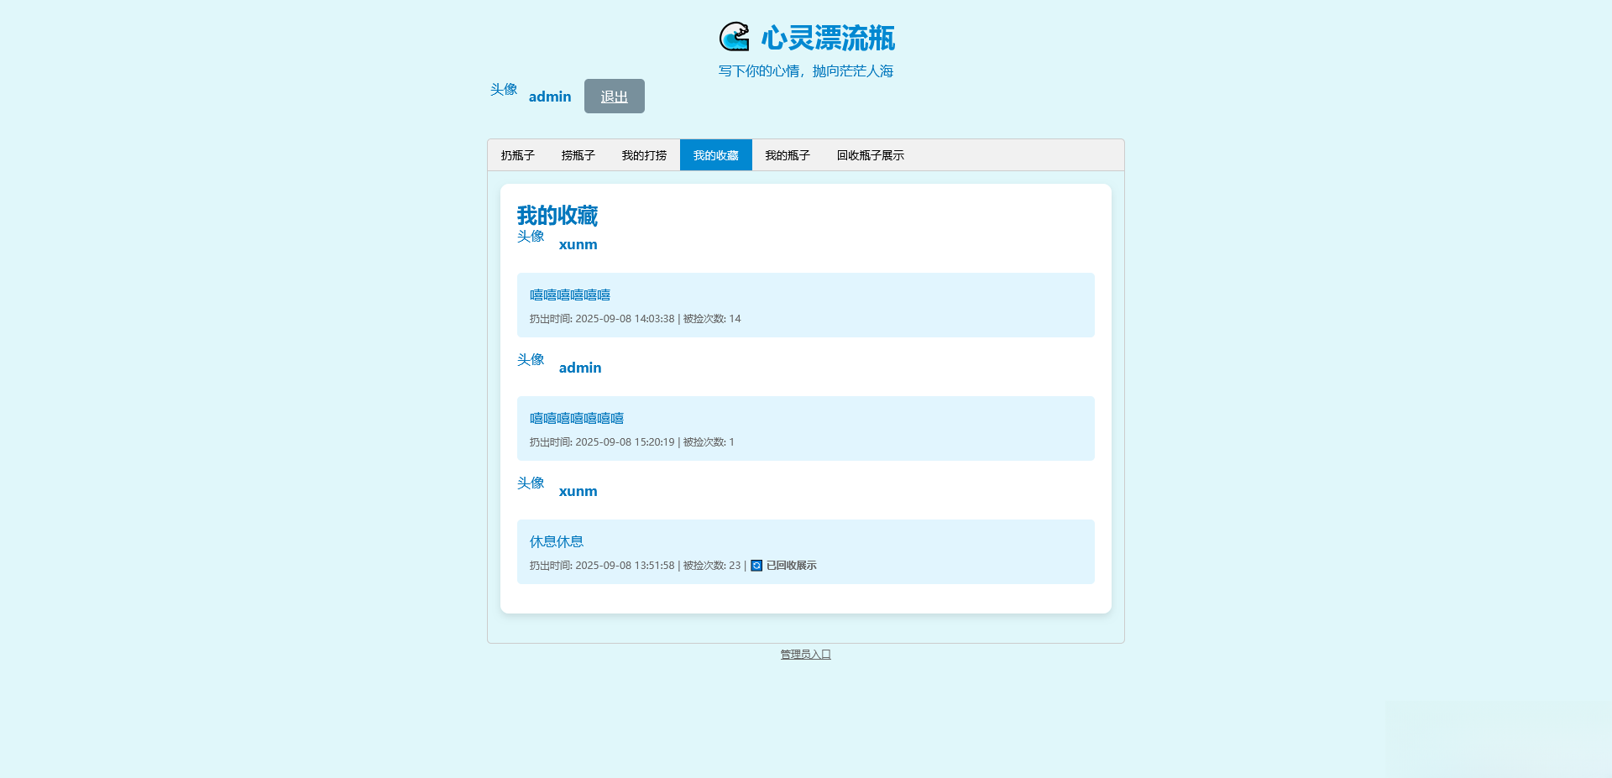Viewport: 1612px width, 778px height.
Task: Click admin's avatar in the second collection entry
Action: coord(531,360)
